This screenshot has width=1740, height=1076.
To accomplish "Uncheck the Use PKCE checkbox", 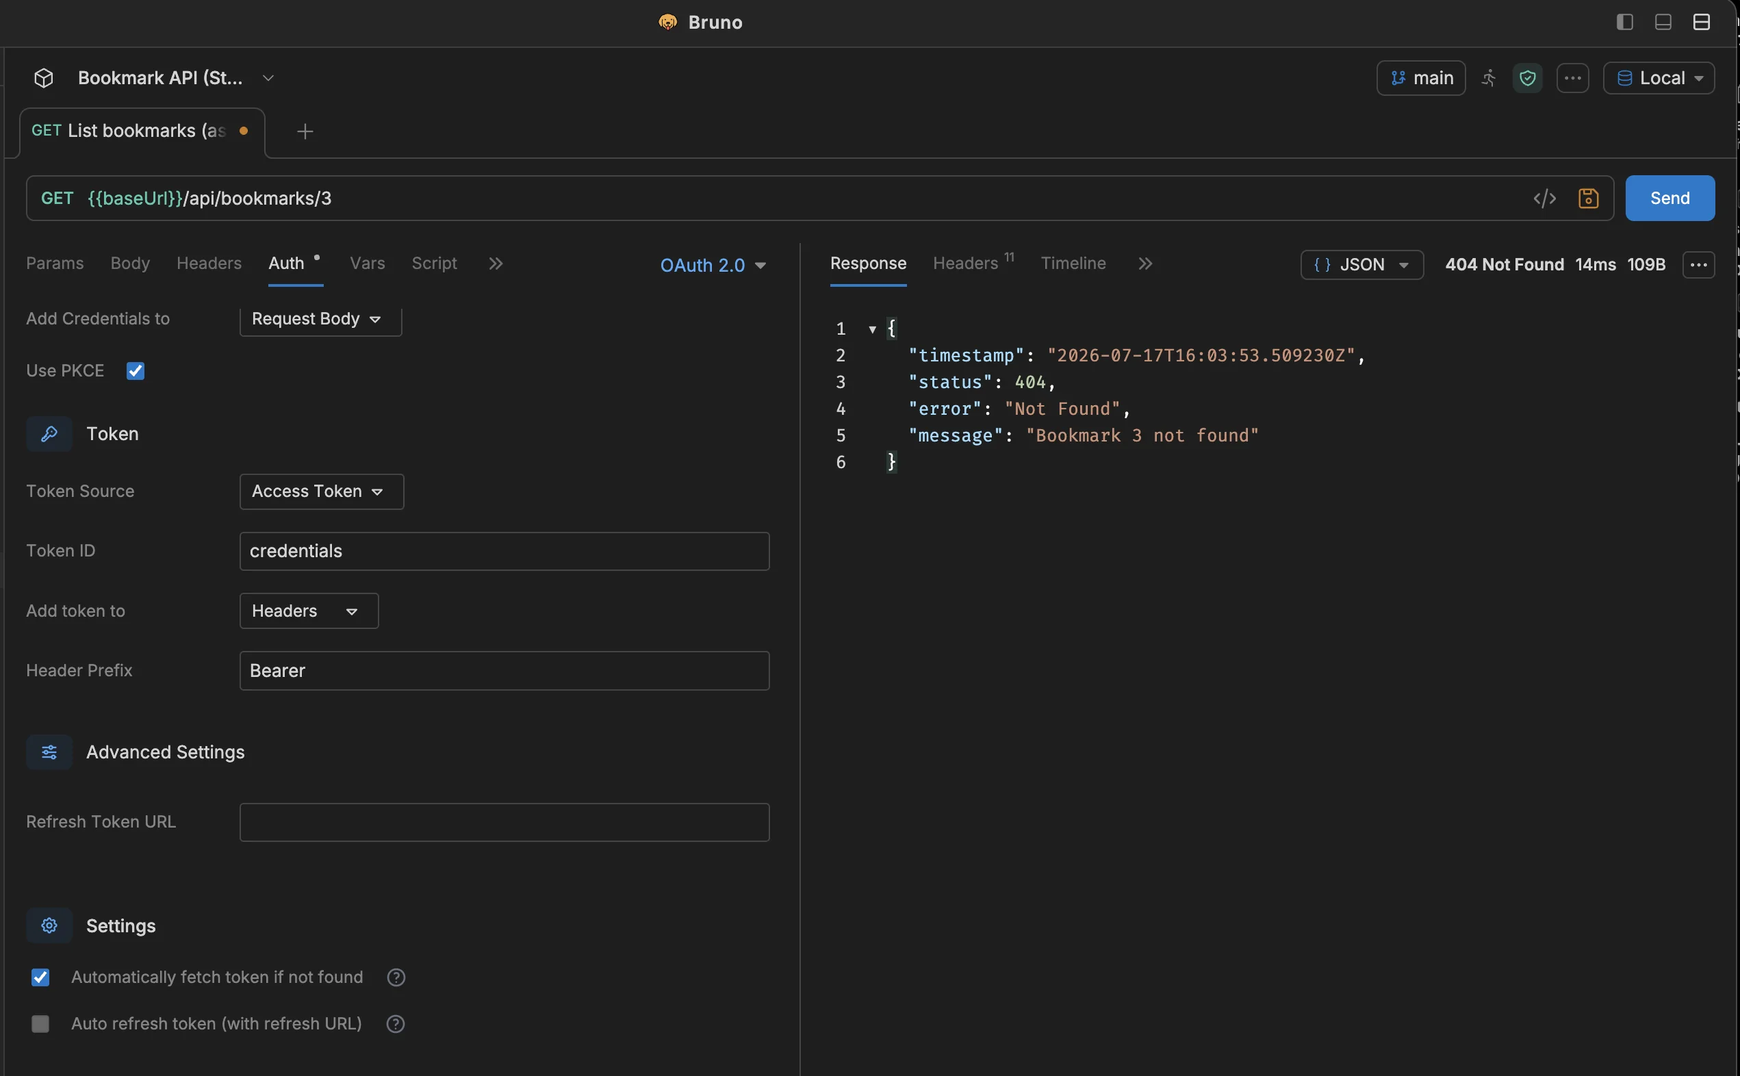I will [x=136, y=371].
